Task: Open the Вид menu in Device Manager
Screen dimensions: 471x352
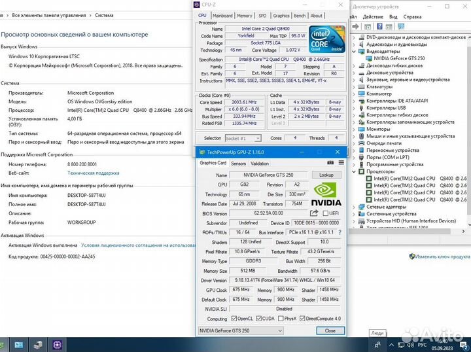Action: click(393, 17)
